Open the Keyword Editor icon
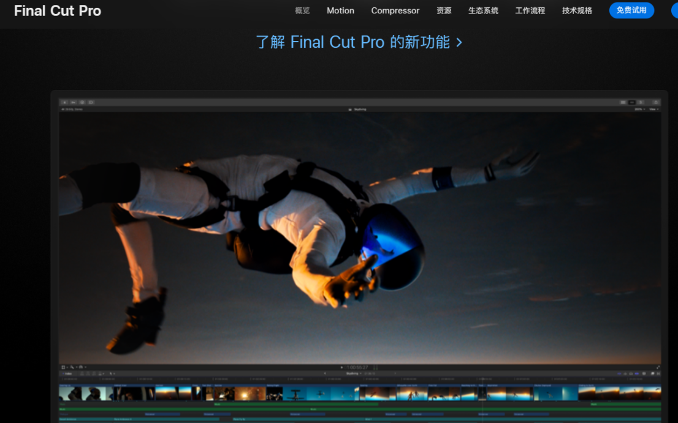Screen dimensions: 678x423 click(74, 102)
